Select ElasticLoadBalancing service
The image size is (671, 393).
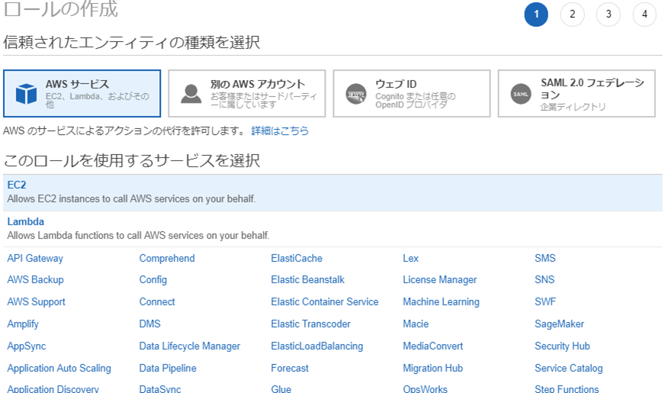(317, 346)
